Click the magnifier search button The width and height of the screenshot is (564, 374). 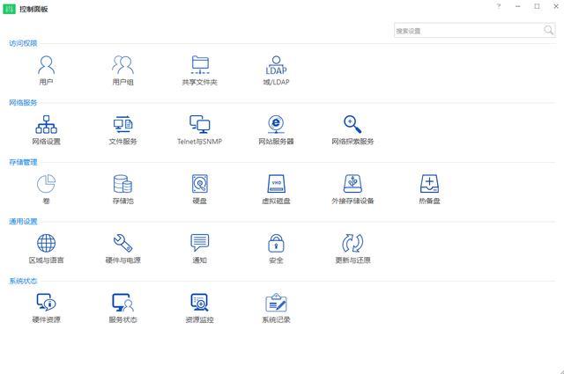point(549,31)
